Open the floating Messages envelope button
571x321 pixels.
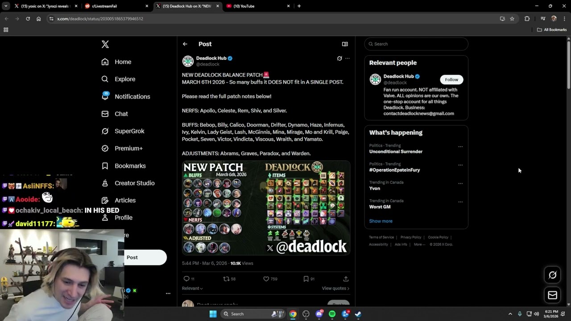pyautogui.click(x=552, y=295)
